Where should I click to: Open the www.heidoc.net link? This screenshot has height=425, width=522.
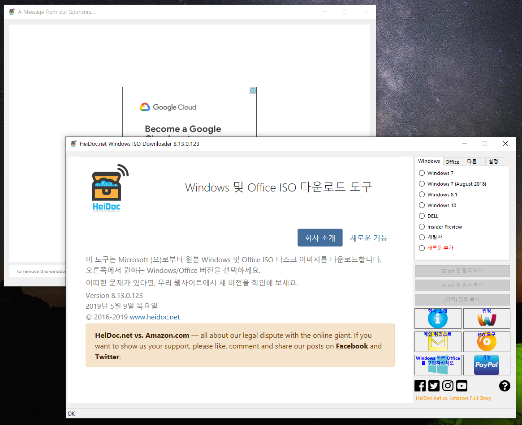click(x=155, y=317)
